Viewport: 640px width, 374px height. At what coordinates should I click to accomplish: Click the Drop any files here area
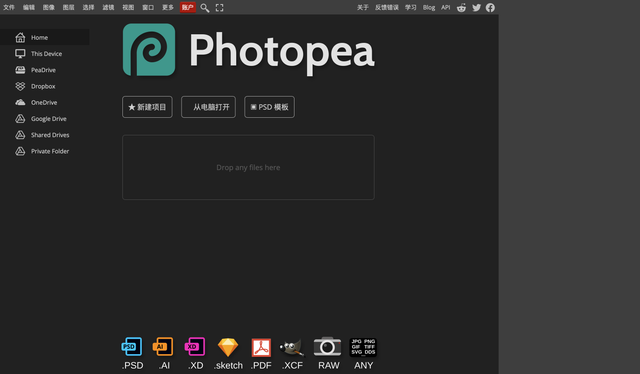click(x=248, y=167)
